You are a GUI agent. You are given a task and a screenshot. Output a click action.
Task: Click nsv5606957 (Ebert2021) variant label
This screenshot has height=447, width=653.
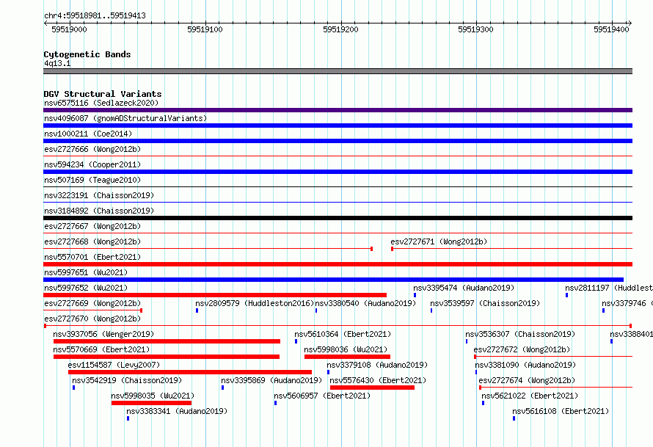point(322,396)
